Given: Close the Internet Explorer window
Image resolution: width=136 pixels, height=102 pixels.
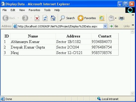Looking at the screenshot, I should [132, 4].
